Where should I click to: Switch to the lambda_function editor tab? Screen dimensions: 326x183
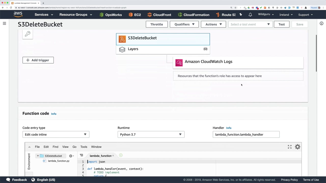tap(100, 156)
